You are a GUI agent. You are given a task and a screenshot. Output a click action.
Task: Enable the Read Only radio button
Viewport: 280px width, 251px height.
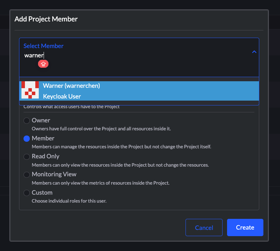point(27,157)
